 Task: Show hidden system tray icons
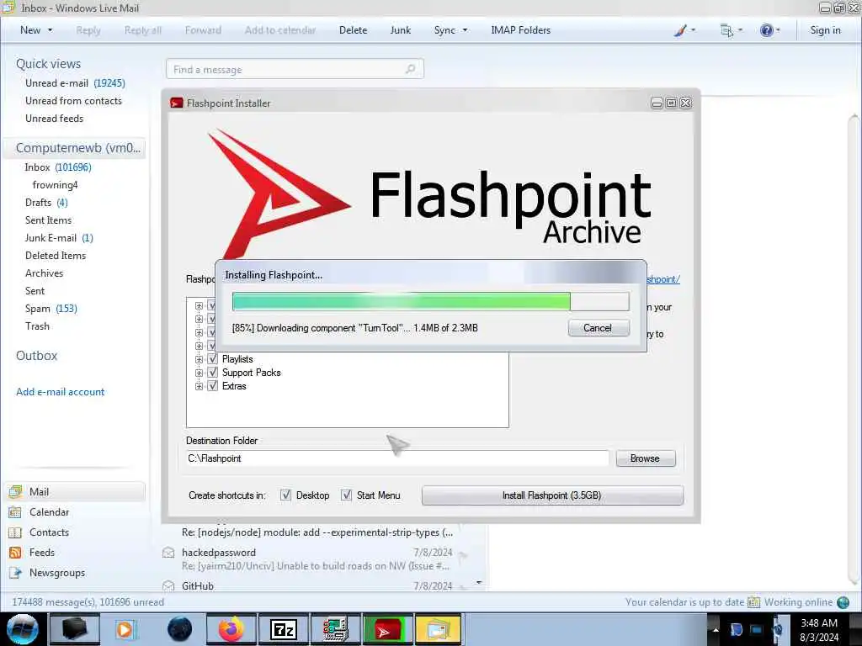pos(716,629)
